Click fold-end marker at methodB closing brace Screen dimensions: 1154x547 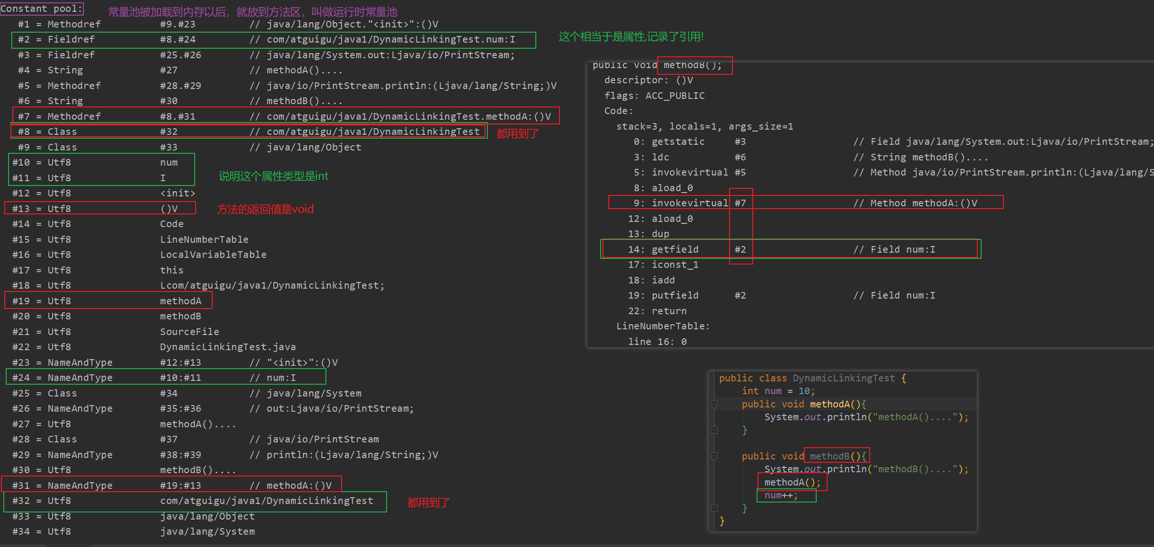[x=714, y=508]
